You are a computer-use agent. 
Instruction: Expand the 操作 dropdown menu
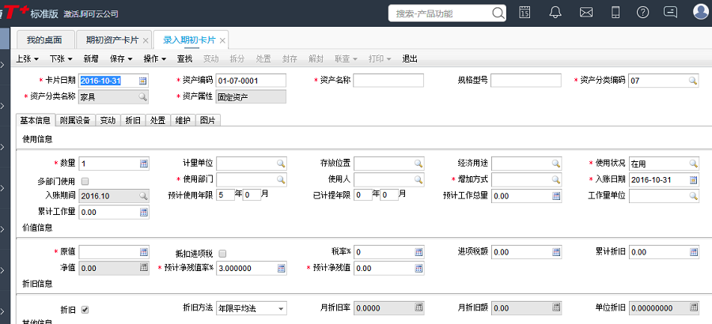pos(155,58)
